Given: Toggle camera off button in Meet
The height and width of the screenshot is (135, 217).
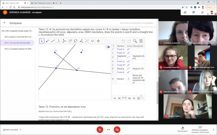Looking at the screenshot, I should click(x=117, y=130).
